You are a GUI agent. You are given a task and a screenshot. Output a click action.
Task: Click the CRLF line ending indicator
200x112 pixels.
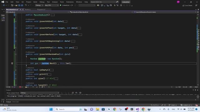pos(196,87)
